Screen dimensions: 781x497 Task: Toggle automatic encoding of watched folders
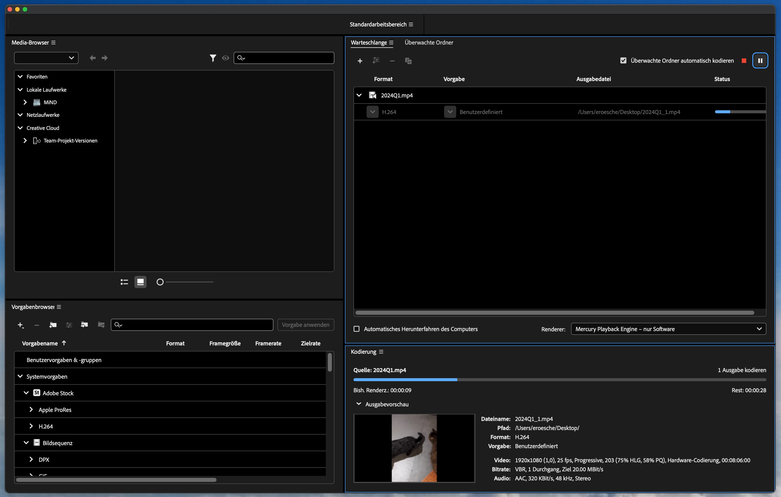623,61
